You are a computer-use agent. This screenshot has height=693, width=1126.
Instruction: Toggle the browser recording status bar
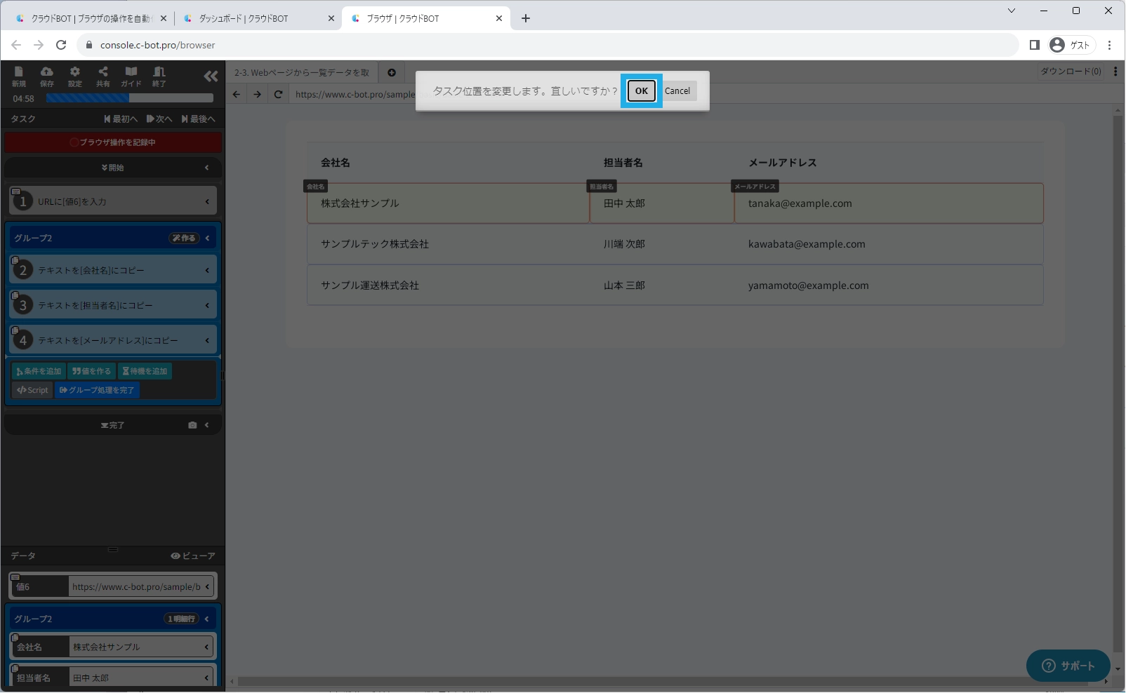point(113,142)
